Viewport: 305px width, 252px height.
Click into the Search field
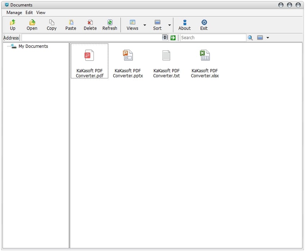[213, 38]
